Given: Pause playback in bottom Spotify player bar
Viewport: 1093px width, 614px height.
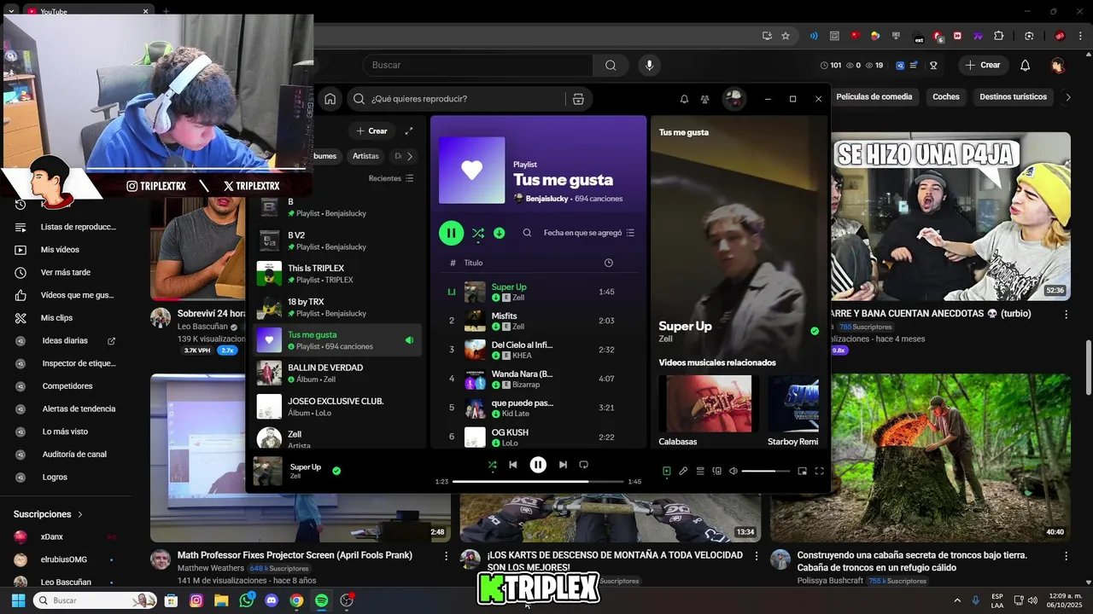Looking at the screenshot, I should tap(538, 465).
